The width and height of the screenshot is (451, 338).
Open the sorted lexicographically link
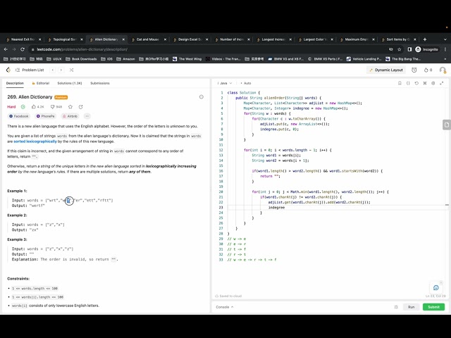(35, 142)
